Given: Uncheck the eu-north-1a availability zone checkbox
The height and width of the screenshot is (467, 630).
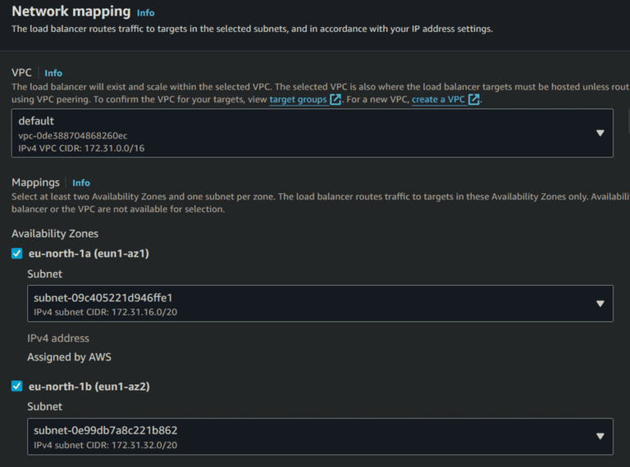Looking at the screenshot, I should pyautogui.click(x=17, y=254).
